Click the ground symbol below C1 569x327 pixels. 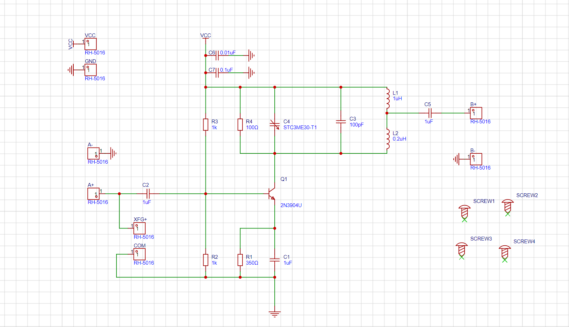point(275,314)
